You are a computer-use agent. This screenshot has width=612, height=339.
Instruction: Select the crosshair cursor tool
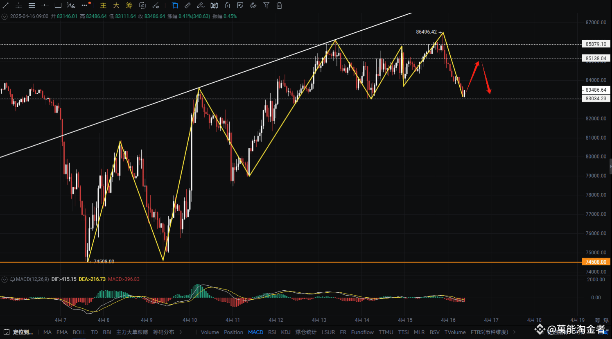click(45, 5)
